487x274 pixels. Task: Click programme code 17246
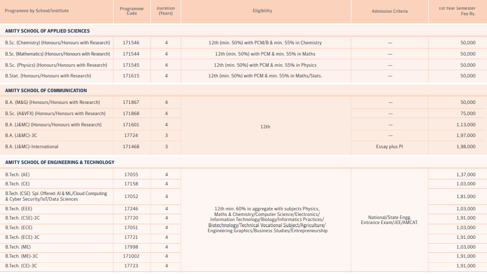[x=131, y=209]
